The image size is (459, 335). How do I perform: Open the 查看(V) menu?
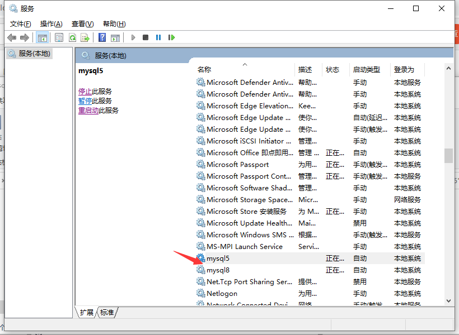[x=82, y=23]
